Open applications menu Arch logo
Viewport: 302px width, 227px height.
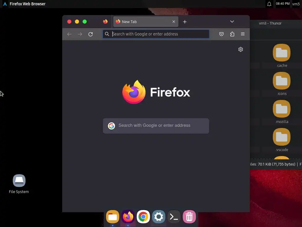(5, 4)
